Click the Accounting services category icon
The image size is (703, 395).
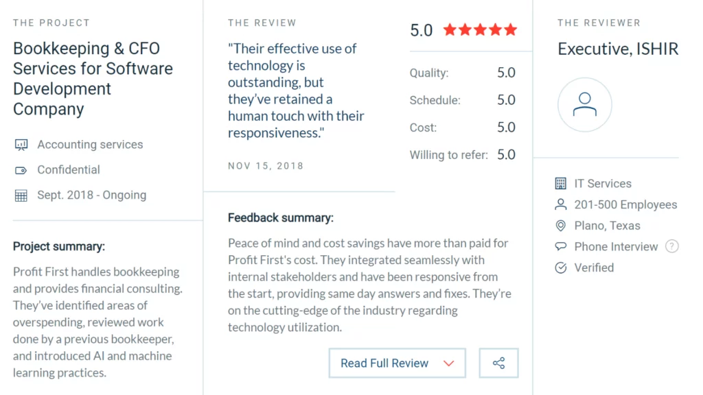(x=21, y=145)
